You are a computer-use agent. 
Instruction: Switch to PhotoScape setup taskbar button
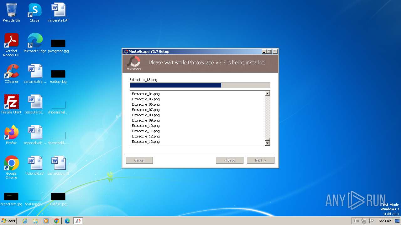pyautogui.click(x=78, y=221)
